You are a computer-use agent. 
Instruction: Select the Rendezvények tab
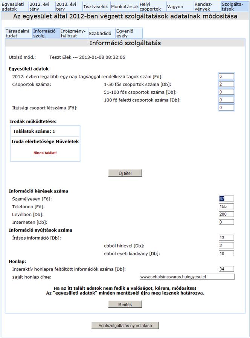(207, 6)
